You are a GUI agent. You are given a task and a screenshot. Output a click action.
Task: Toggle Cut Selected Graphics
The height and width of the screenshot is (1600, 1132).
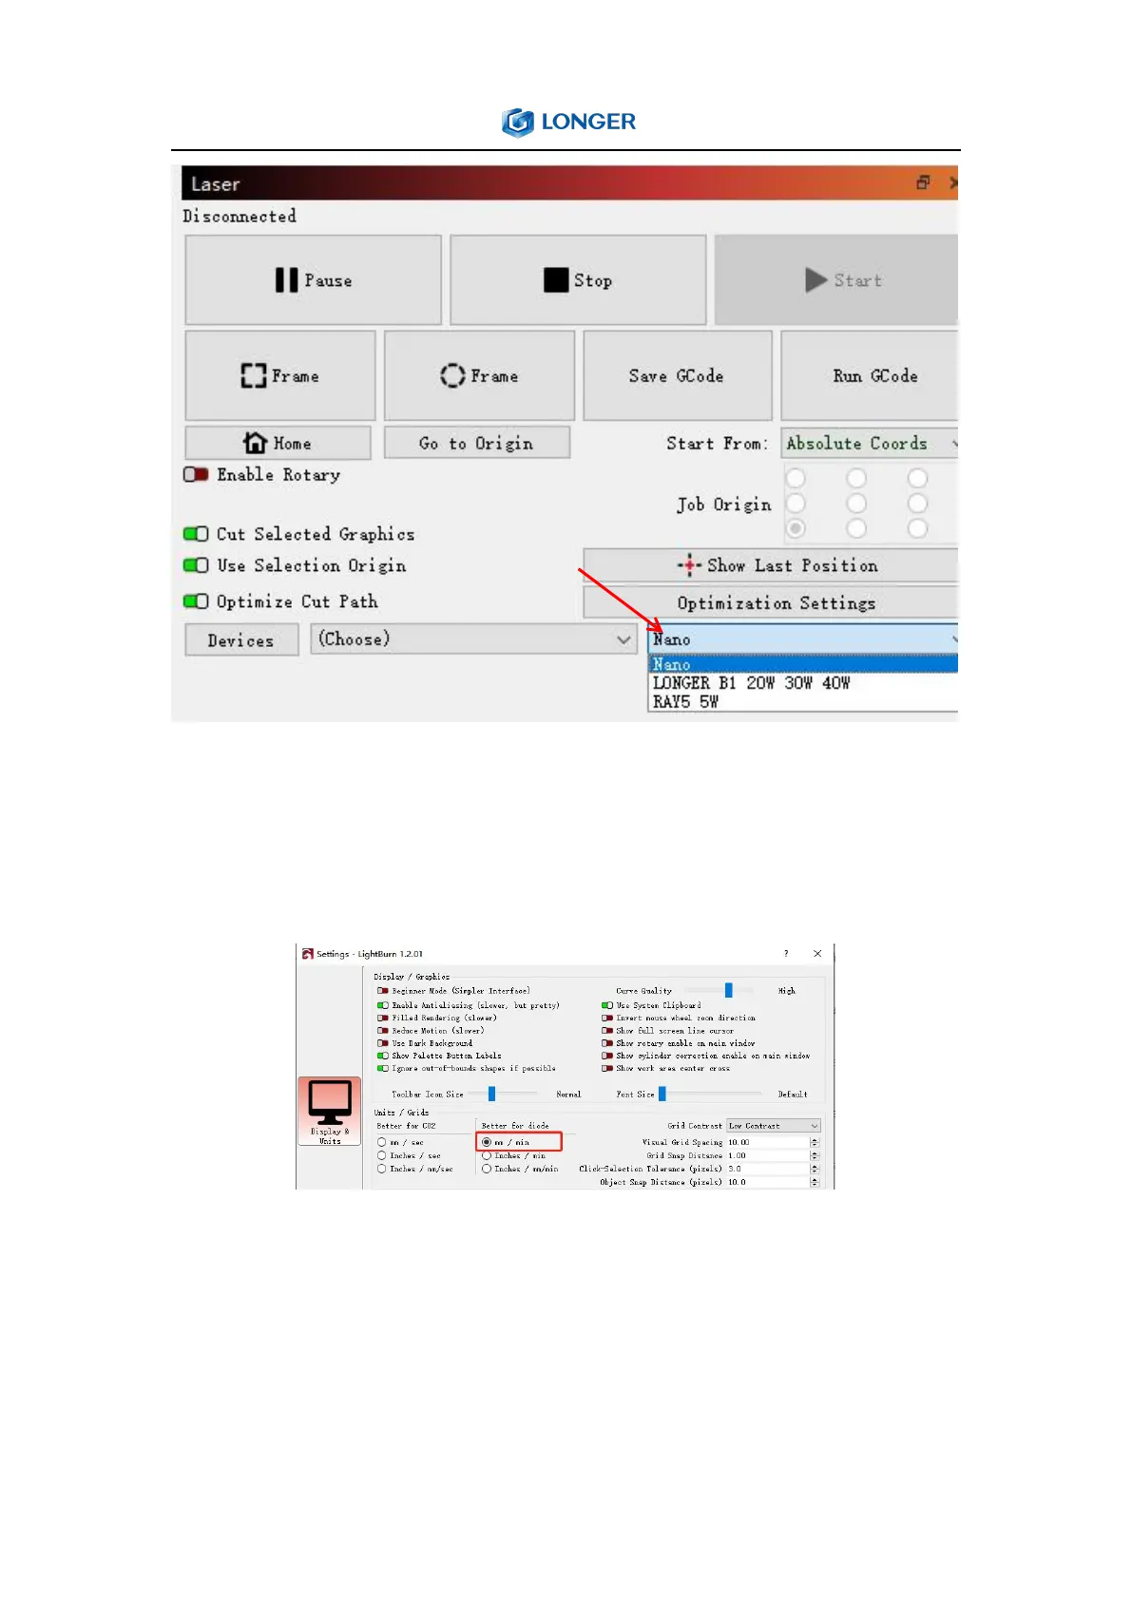point(196,534)
